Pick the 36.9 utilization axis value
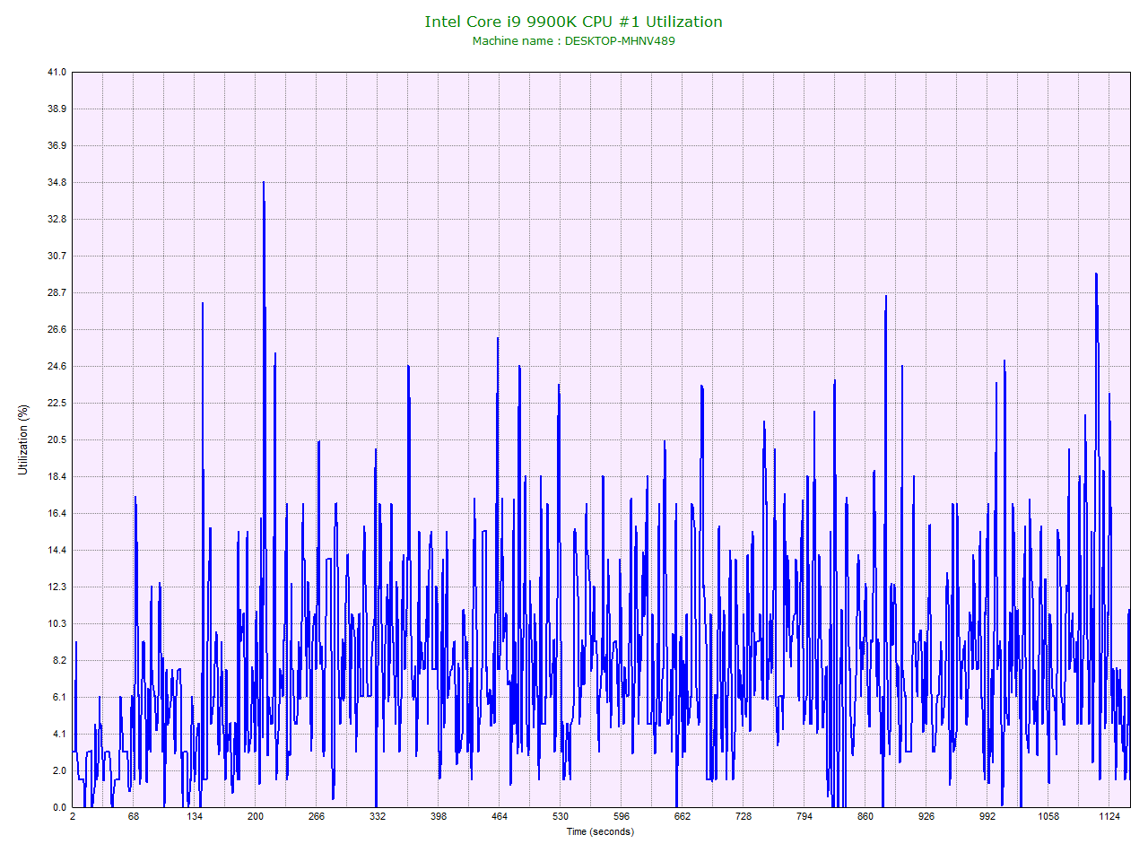 tap(57, 145)
